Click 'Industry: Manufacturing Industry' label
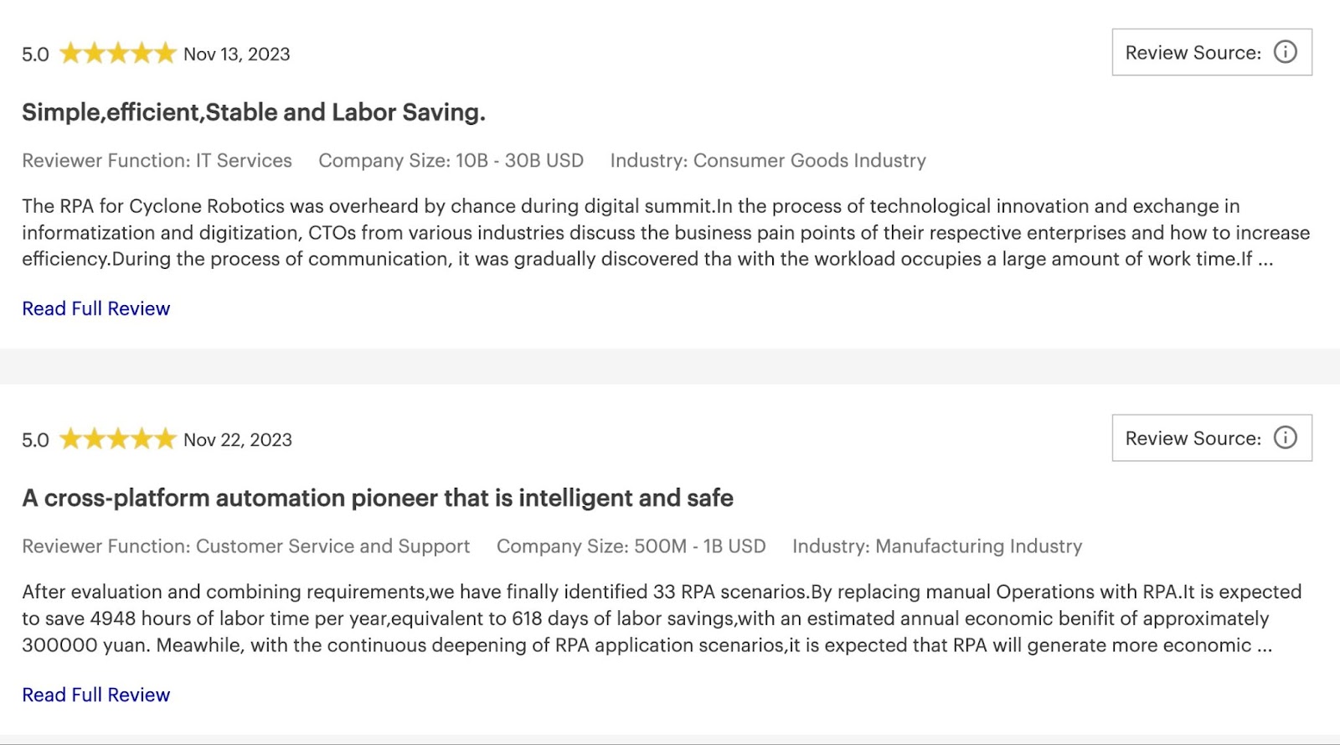Image resolution: width=1340 pixels, height=745 pixels. point(937,546)
